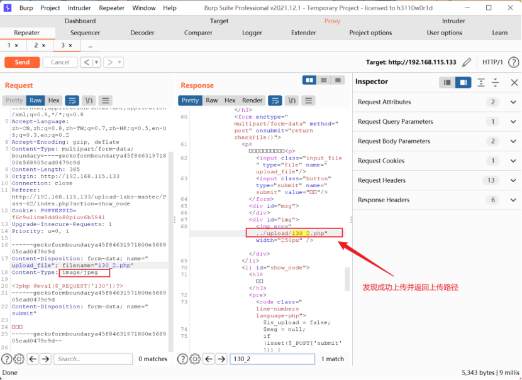Go to next match in Response search
This screenshot has height=380, width=522.
tap(221, 359)
